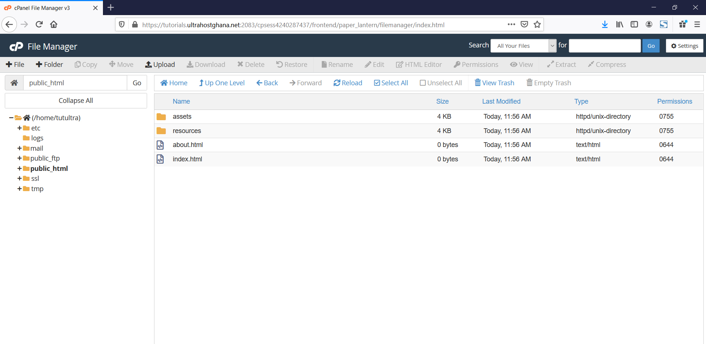The image size is (706, 344).
Task: Click the Edit toolbar button
Action: tap(375, 64)
